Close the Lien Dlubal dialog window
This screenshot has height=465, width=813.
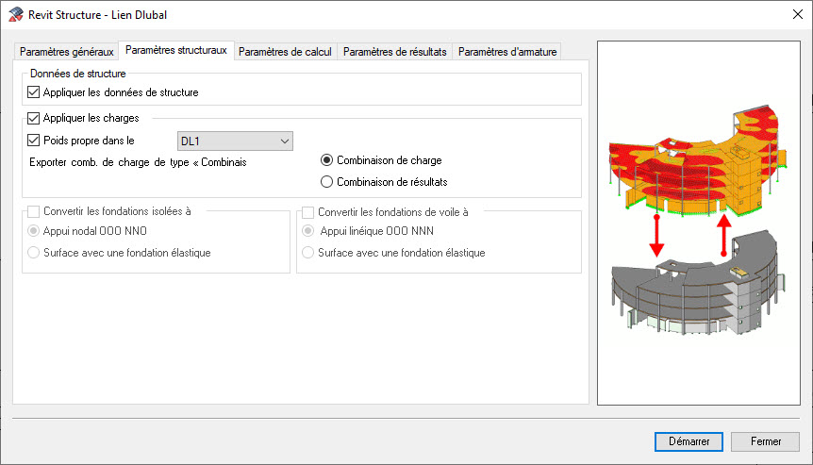(798, 14)
